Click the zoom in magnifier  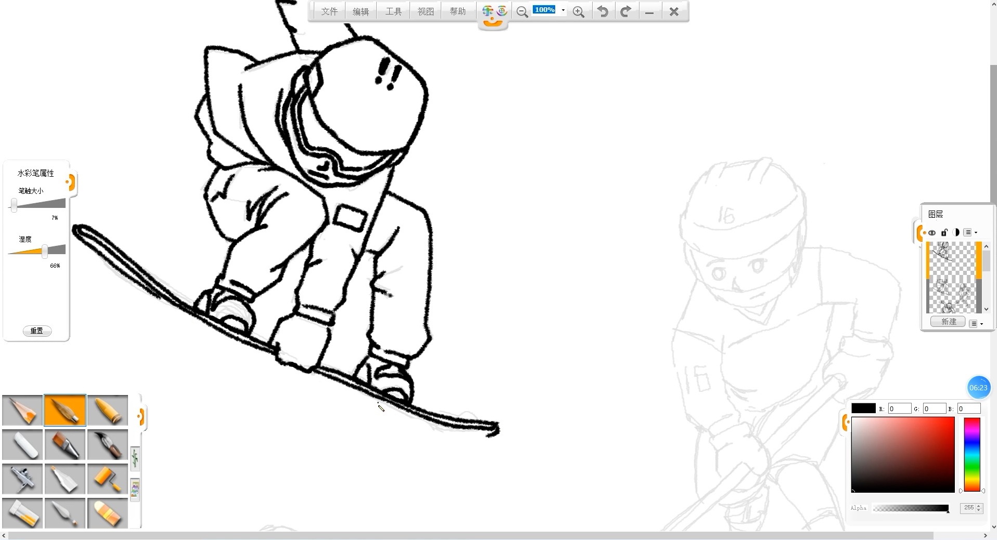coord(578,12)
